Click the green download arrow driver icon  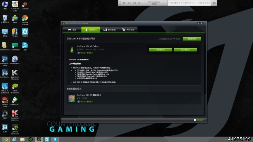coord(72,49)
